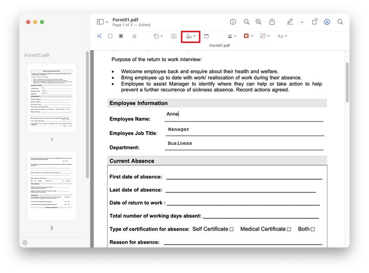The width and height of the screenshot is (369, 273).
Task: Check the Medical Certificate box
Action: point(289,229)
